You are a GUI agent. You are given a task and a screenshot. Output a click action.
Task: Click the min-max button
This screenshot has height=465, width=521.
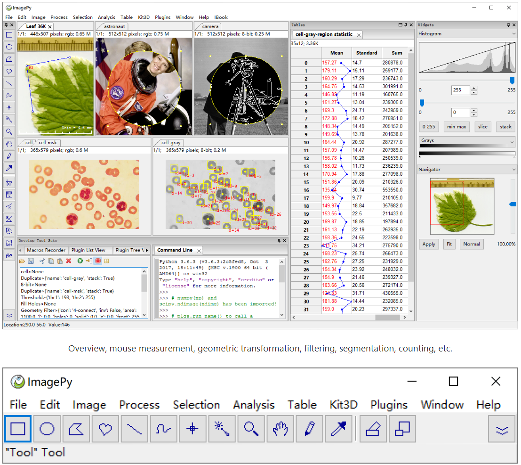(x=457, y=127)
